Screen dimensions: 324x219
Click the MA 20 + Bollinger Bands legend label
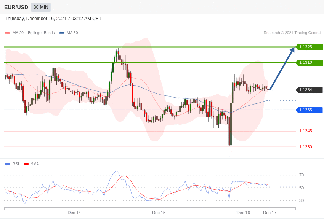click(34, 33)
